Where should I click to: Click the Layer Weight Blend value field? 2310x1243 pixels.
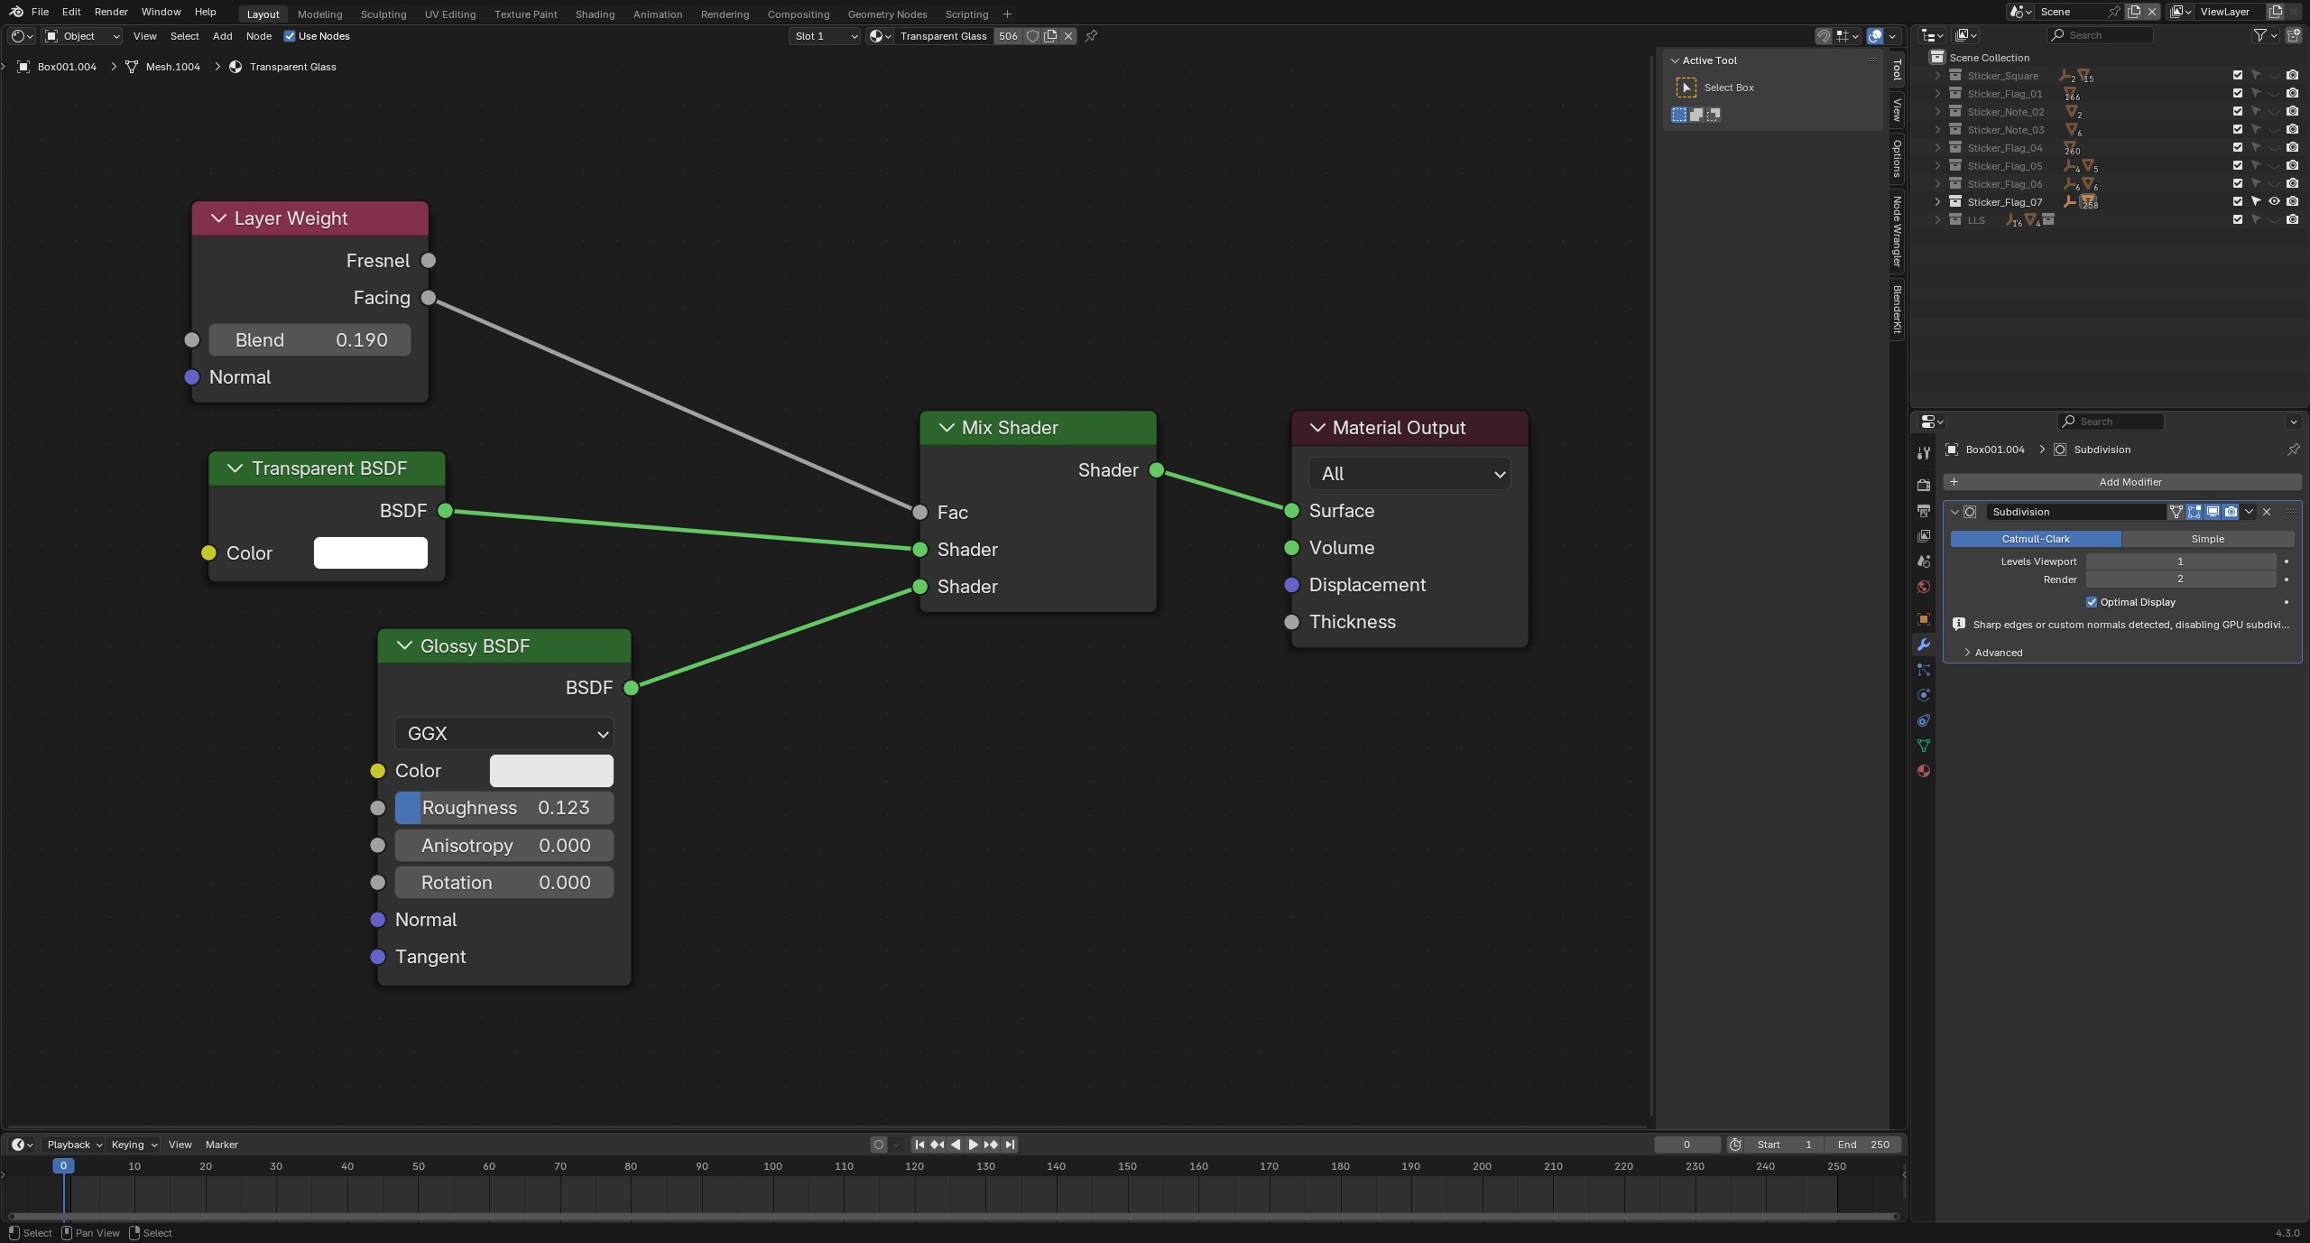(x=310, y=340)
